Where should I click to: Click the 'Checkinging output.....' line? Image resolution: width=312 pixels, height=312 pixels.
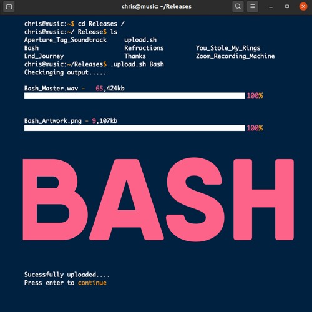(65, 72)
